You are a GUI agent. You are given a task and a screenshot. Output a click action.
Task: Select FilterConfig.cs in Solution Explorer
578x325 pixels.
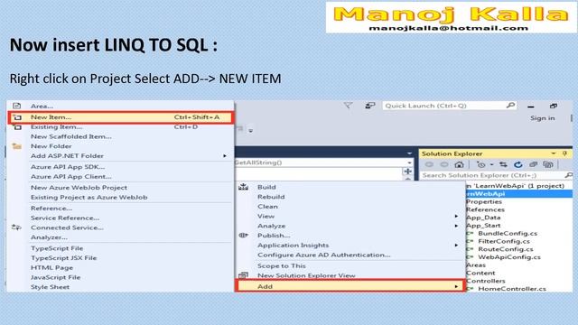tap(504, 241)
